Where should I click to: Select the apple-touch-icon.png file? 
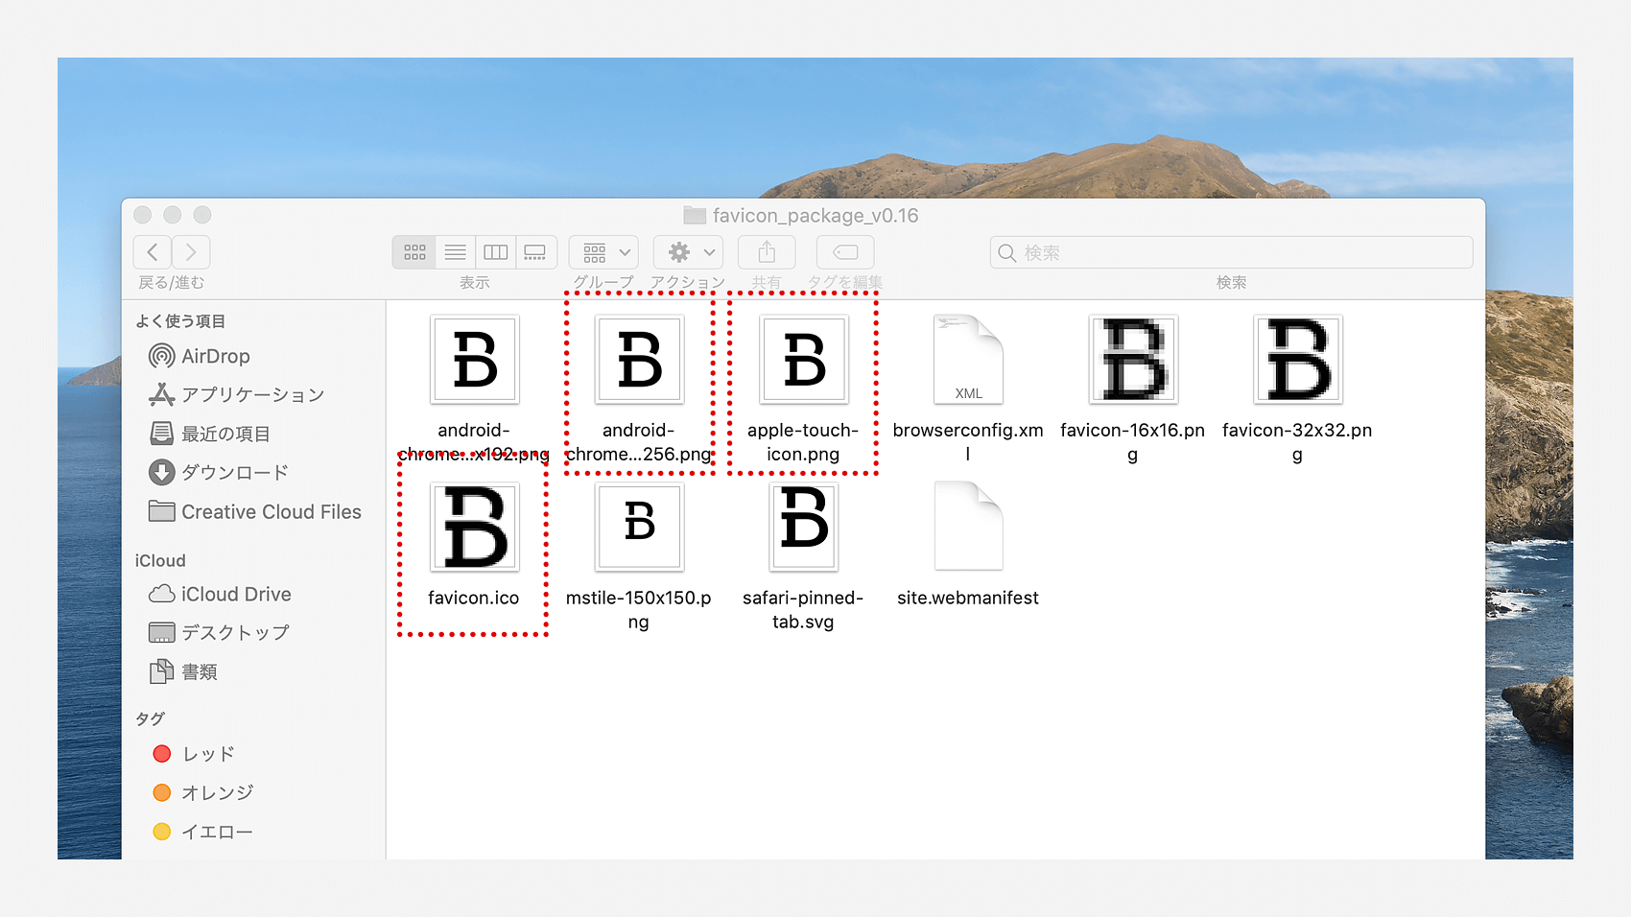point(804,360)
